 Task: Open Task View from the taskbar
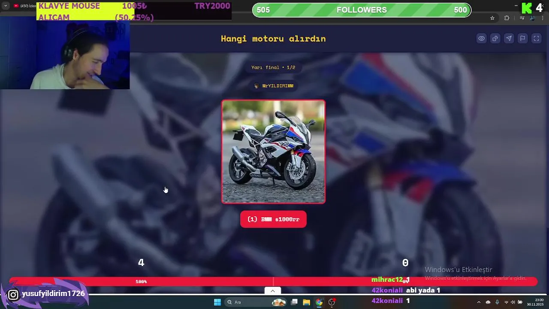294,302
